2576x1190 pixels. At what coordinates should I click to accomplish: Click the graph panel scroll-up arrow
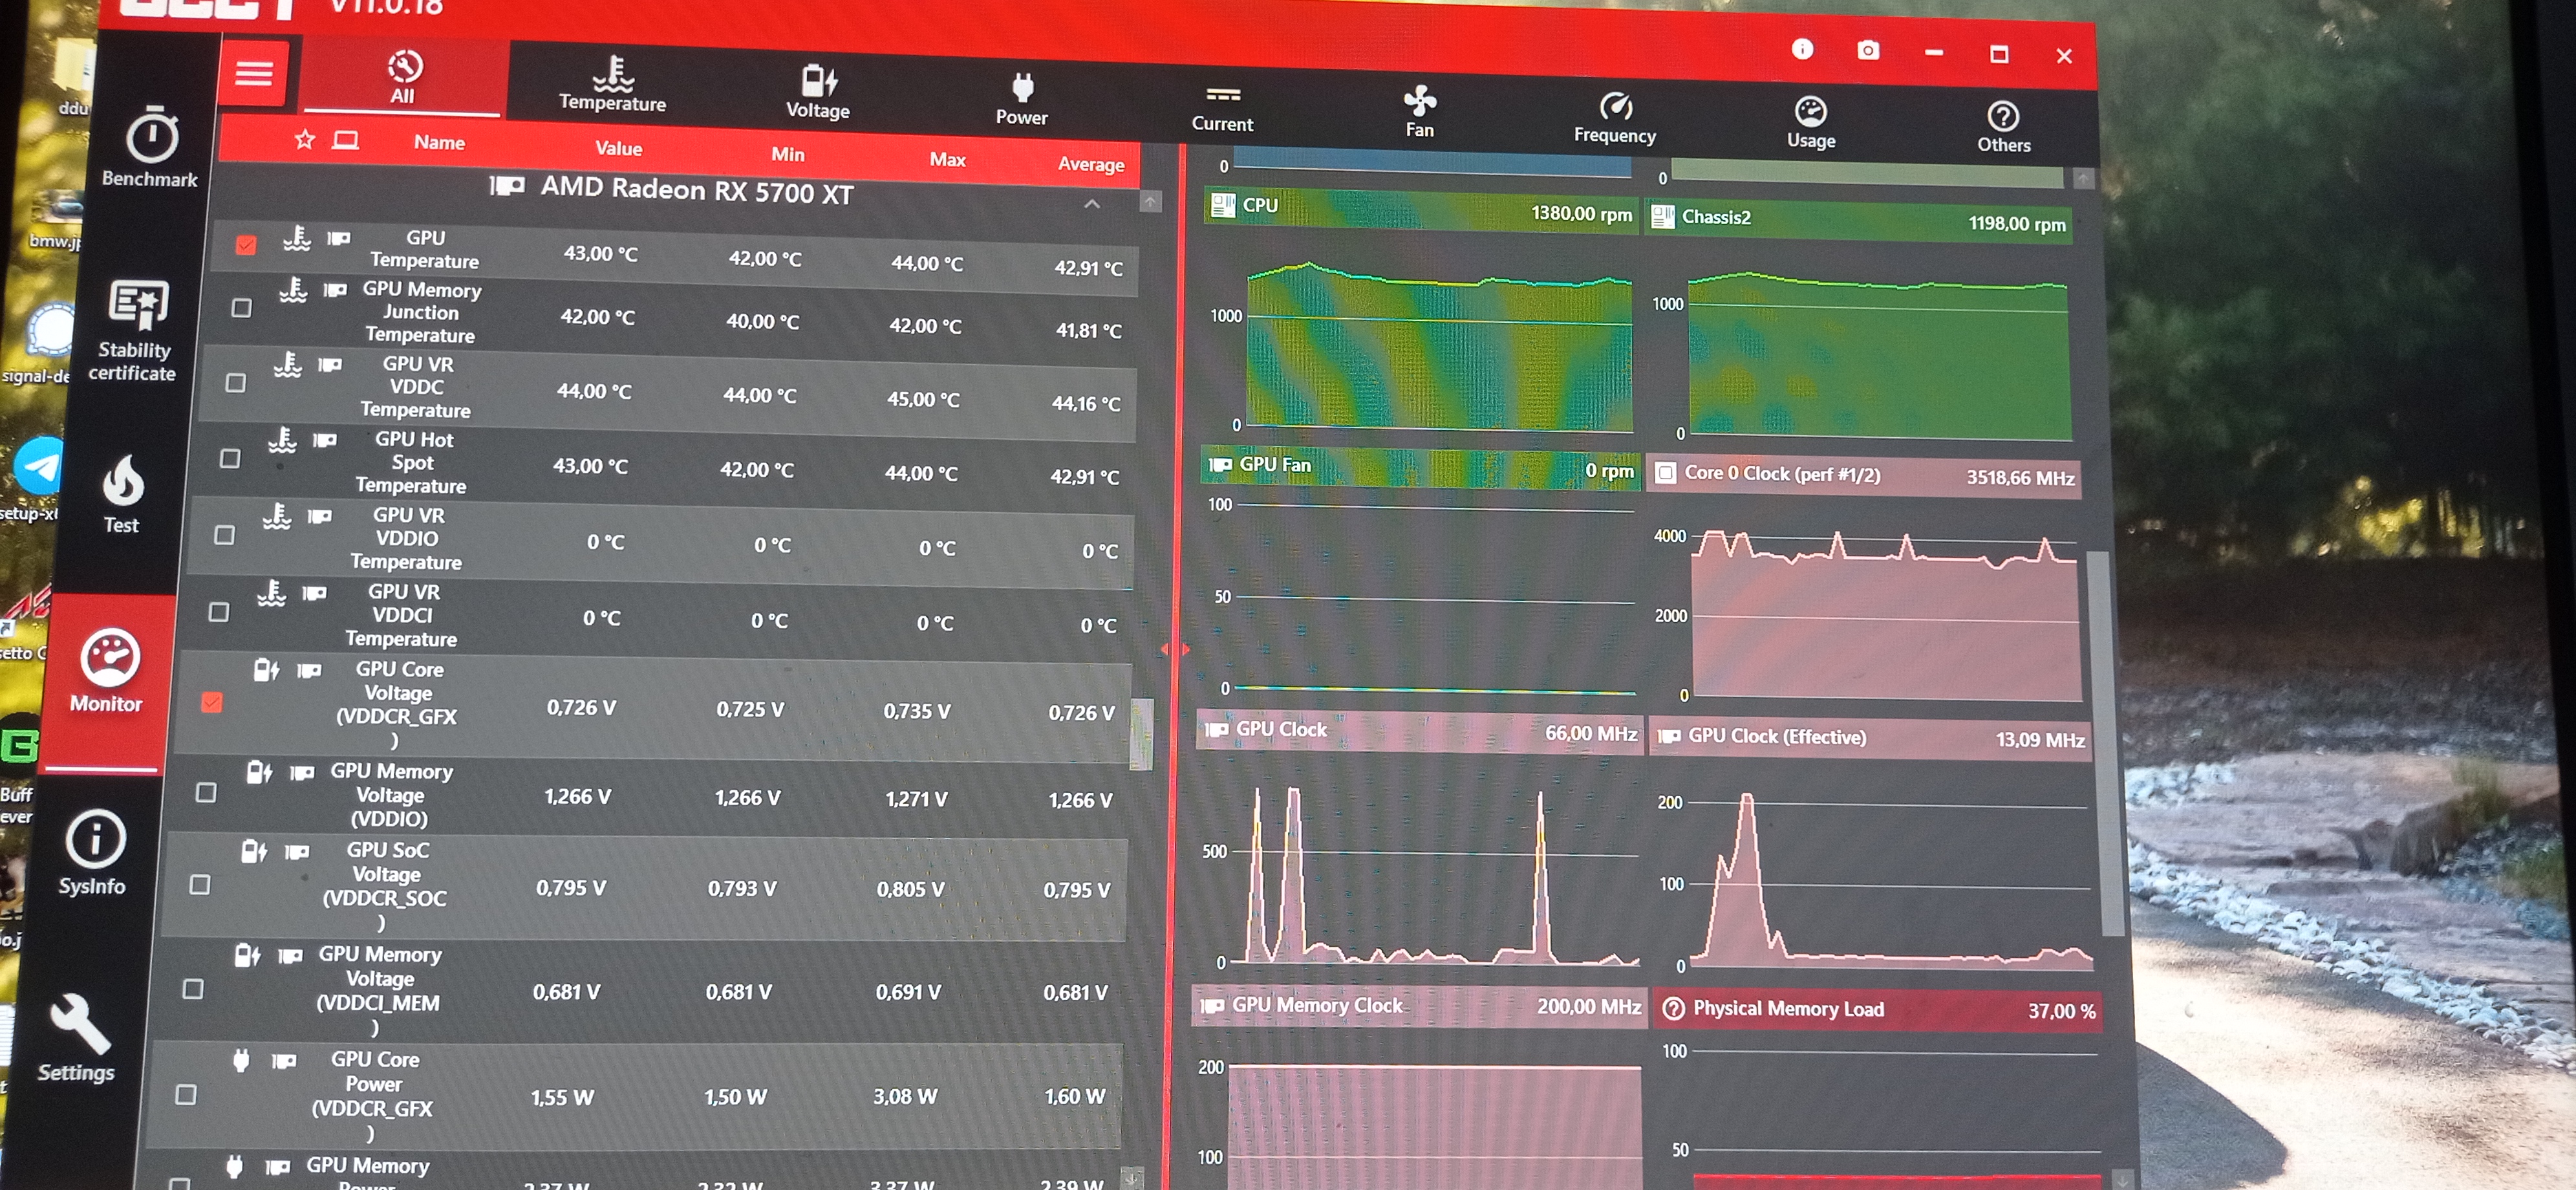click(x=2083, y=179)
